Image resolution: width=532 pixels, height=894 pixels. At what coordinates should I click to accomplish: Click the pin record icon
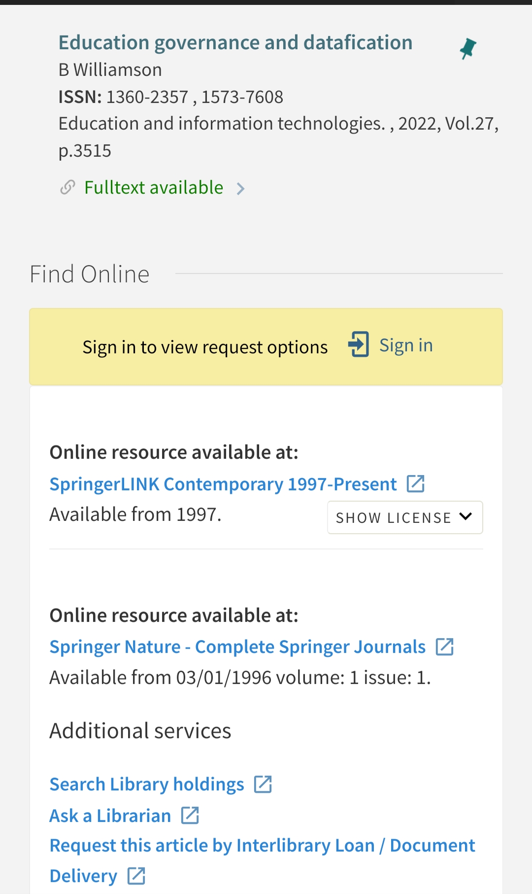tap(467, 49)
